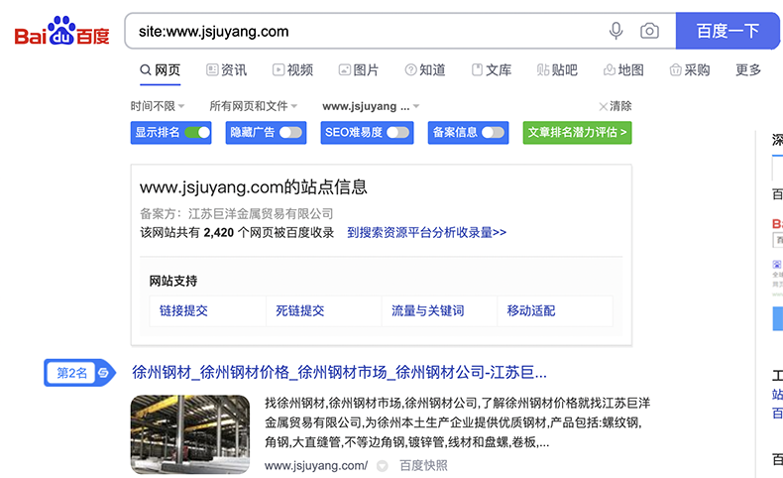Open the 死链提交 link
This screenshot has width=783, height=478.
pos(299,310)
